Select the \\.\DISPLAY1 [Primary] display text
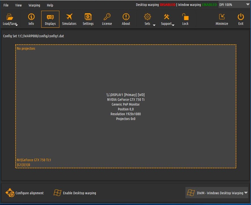This screenshot has height=205, width=251. [125, 95]
